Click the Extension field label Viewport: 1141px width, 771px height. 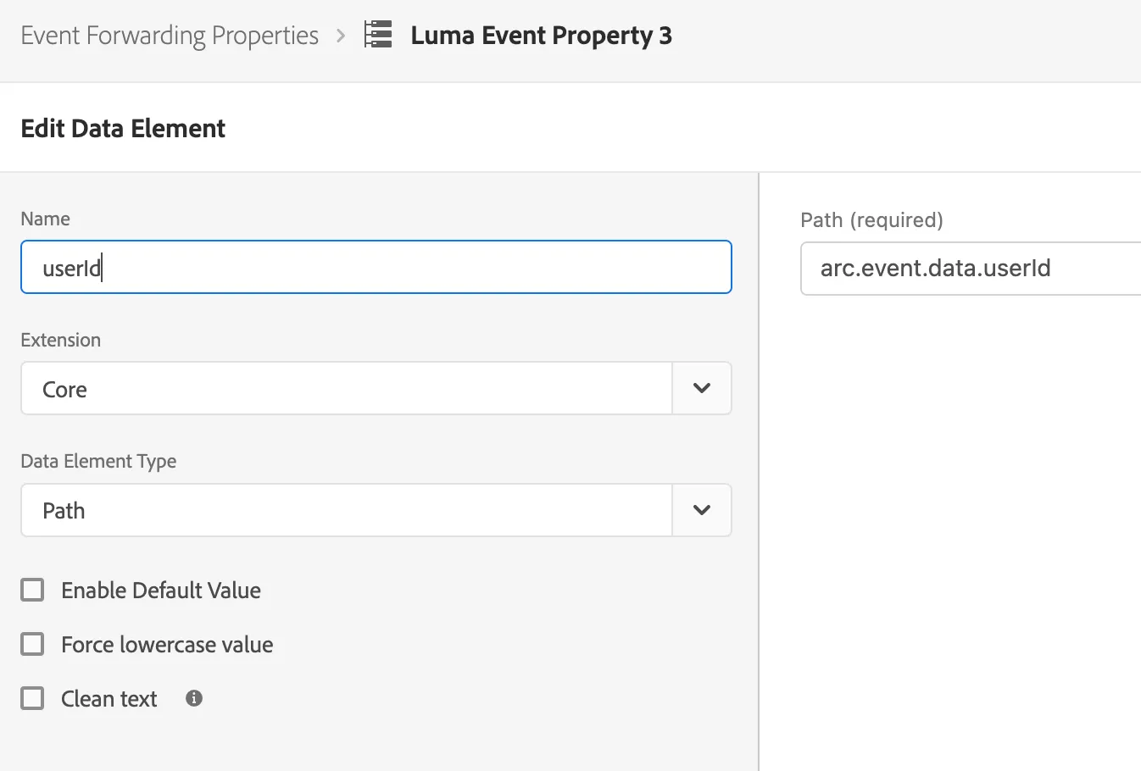[x=61, y=340]
